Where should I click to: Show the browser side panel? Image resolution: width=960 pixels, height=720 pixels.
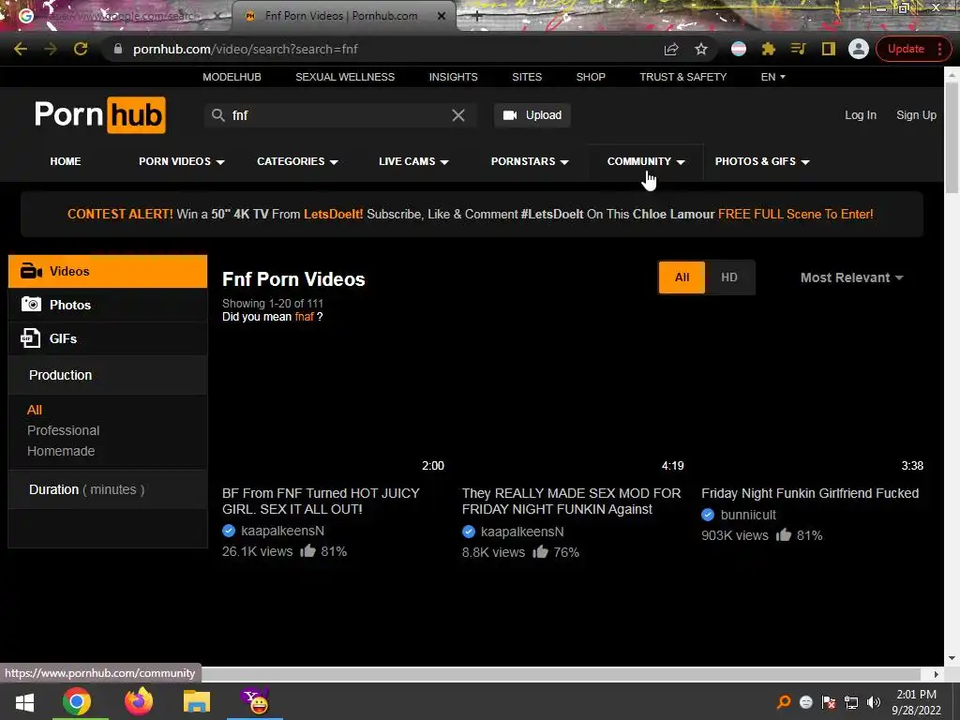click(x=829, y=49)
